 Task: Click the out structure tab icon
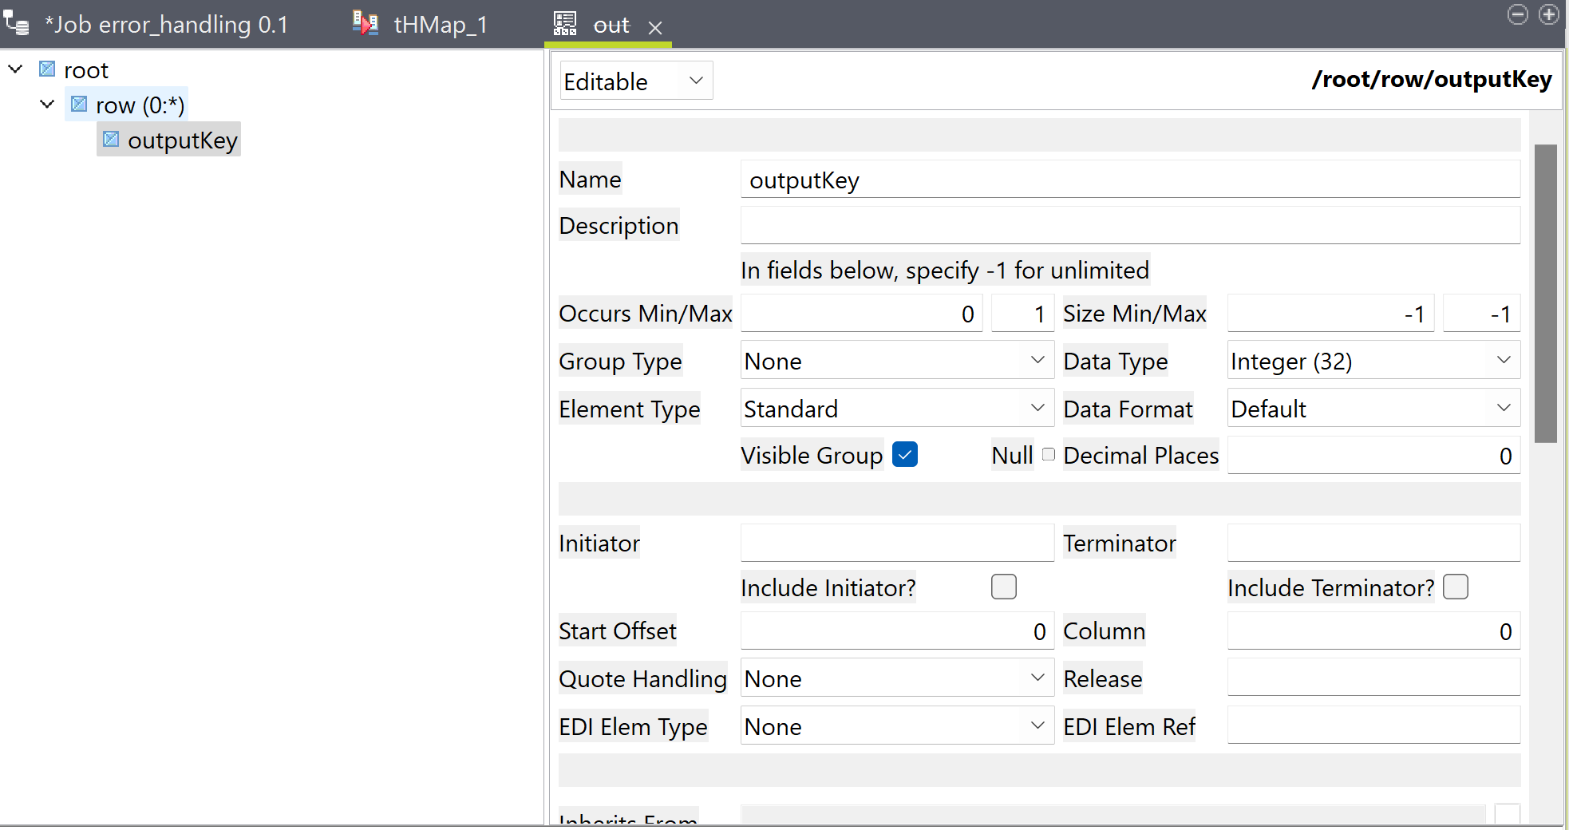coord(565,24)
